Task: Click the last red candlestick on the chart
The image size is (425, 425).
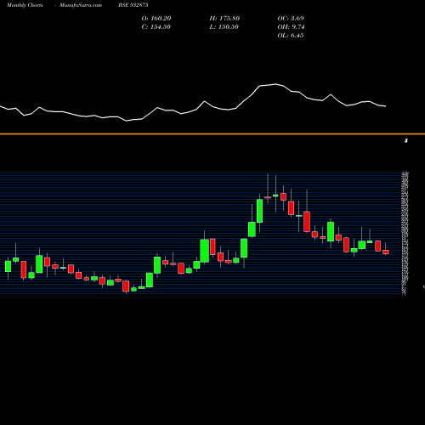Action: 386,252
